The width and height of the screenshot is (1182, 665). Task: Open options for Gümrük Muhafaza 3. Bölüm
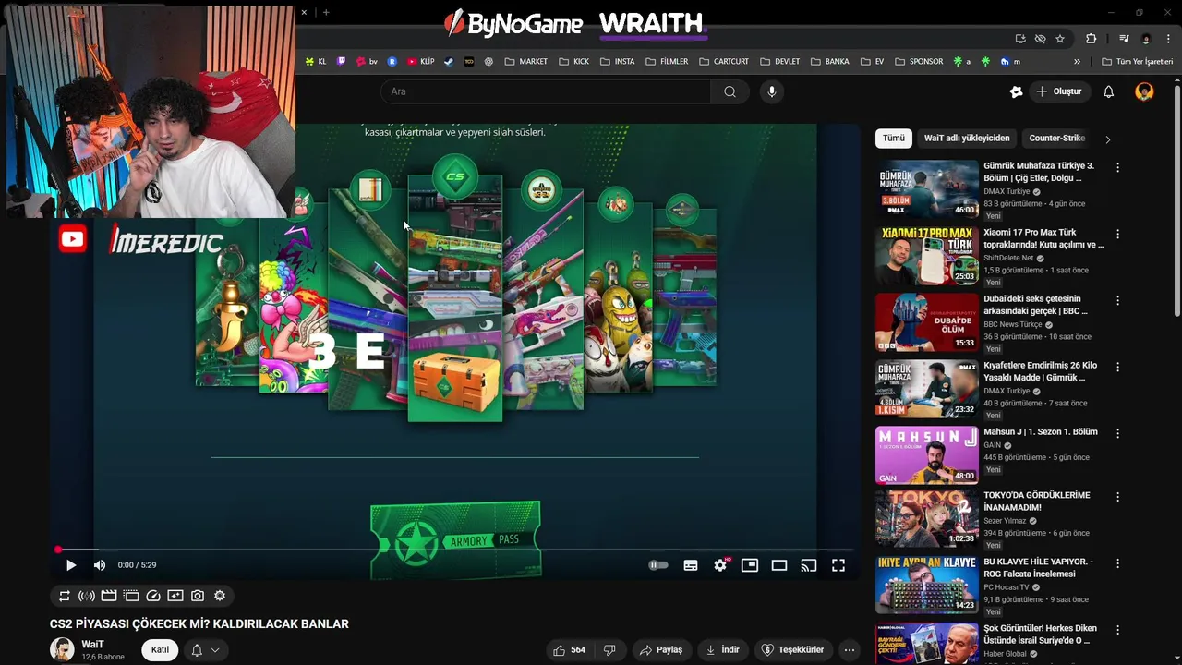point(1117,168)
